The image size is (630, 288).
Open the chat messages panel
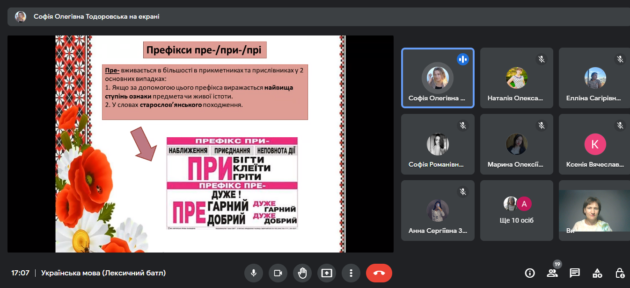(575, 273)
